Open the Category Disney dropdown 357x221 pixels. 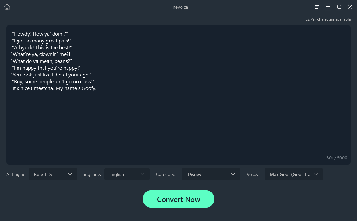(211, 174)
